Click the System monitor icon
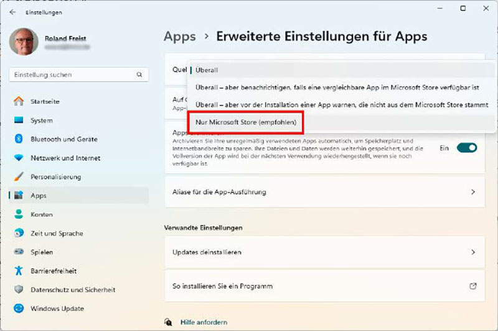 click(x=19, y=120)
